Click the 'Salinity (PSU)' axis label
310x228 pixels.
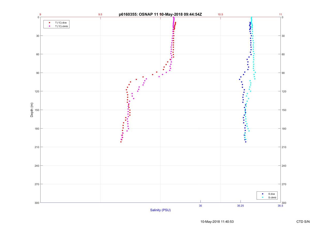[x=160, y=210]
